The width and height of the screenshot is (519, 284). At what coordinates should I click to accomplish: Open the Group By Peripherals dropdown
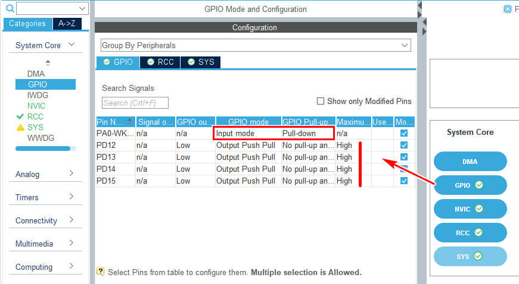pos(256,45)
